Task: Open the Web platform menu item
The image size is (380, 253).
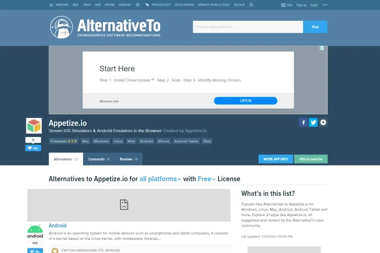Action: click(x=98, y=5)
